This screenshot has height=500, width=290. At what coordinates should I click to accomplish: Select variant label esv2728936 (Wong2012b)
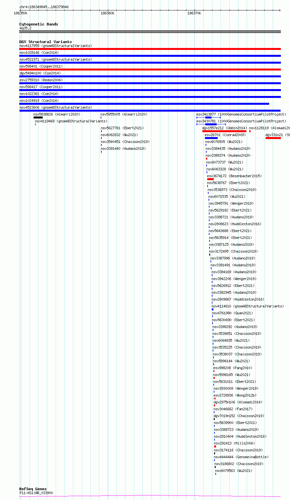coord(235,395)
